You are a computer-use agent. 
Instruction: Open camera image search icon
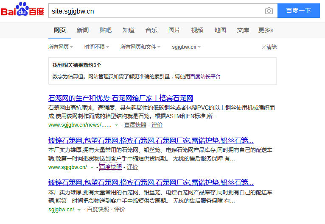point(269,11)
